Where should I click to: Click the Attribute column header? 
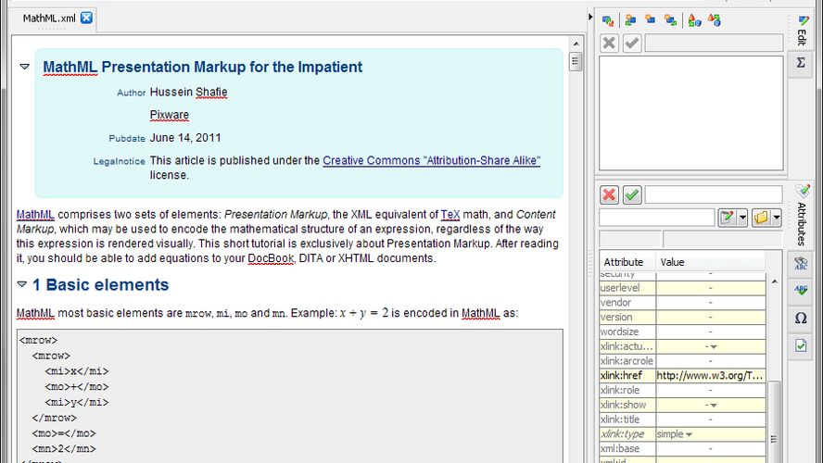tap(627, 262)
